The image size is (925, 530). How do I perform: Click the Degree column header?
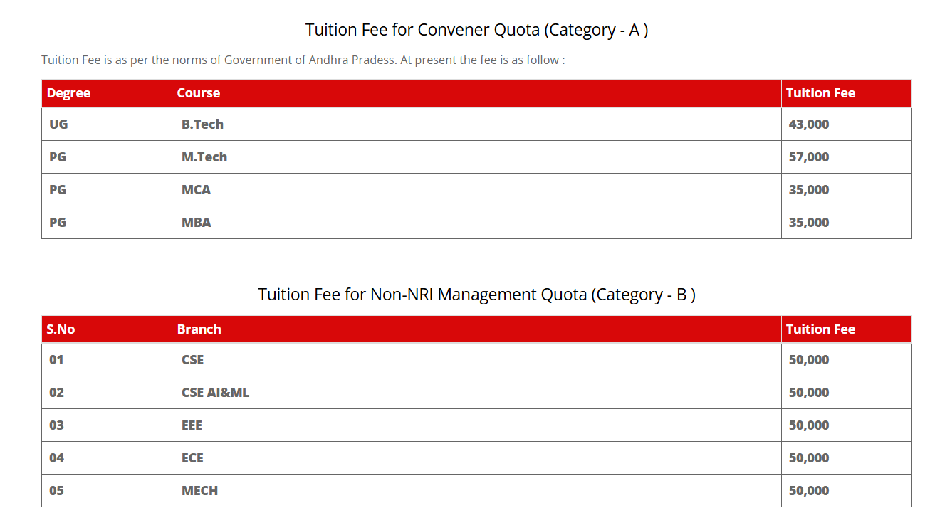[68, 93]
